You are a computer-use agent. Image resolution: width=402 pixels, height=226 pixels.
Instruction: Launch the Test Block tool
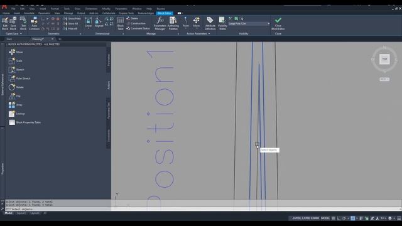pos(23,23)
